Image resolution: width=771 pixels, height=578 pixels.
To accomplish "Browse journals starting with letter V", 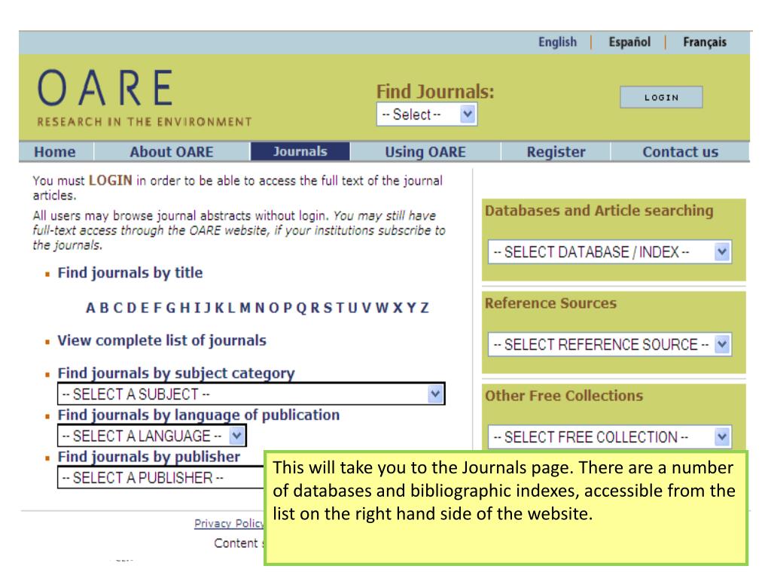I will click(x=367, y=308).
